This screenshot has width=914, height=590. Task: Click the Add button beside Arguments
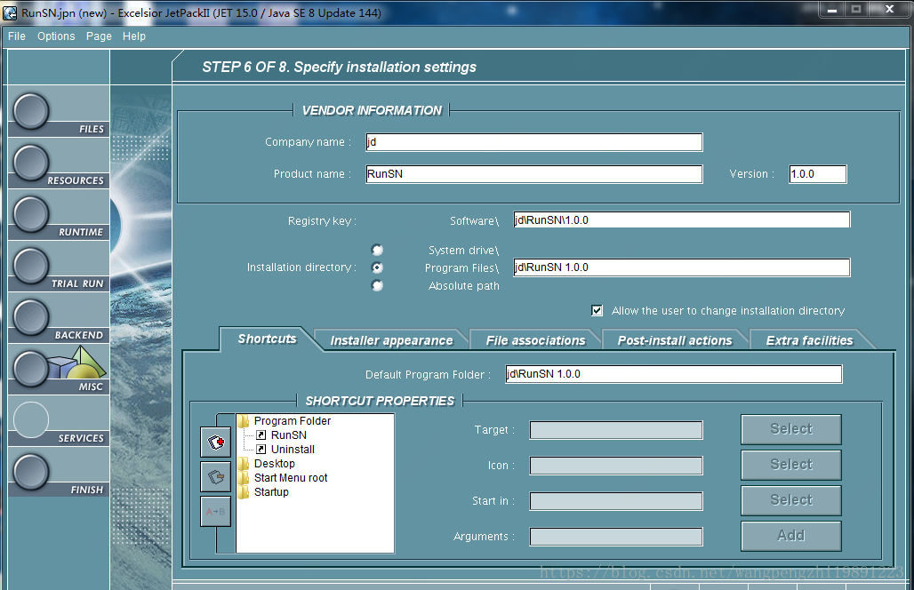(791, 536)
